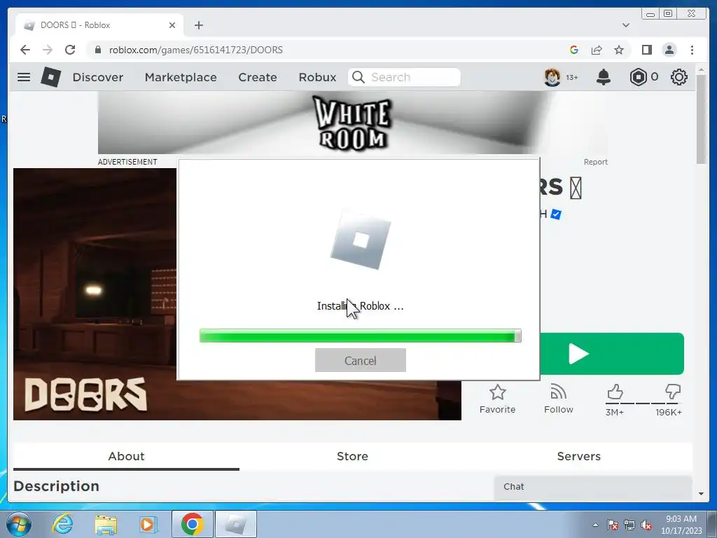Click the Google icon in address bar
Viewport: 717px width, 538px height.
pos(574,50)
